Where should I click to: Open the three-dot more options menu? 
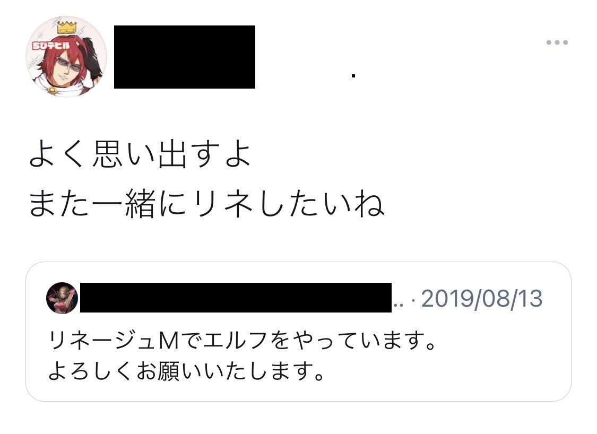(557, 42)
